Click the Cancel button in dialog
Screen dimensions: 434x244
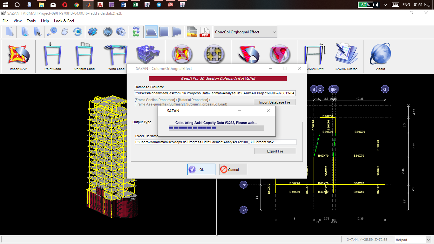[x=233, y=170]
